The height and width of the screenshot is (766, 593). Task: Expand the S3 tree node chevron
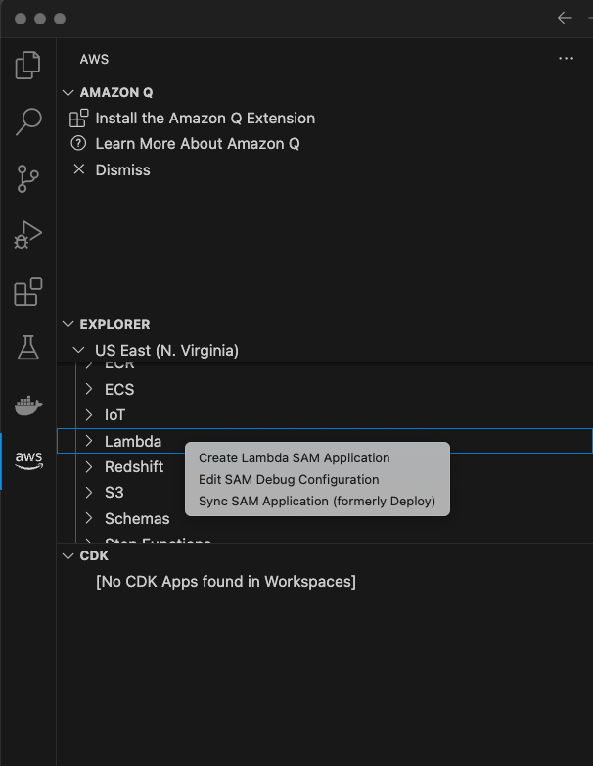[x=88, y=492]
